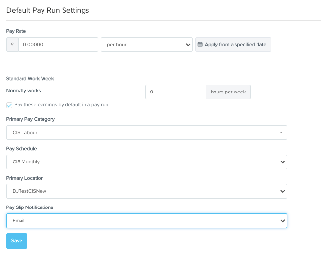Screen dimensions: 321x253
Task: Click the 'Pay these earnings by default' label text
Action: (x=61, y=105)
